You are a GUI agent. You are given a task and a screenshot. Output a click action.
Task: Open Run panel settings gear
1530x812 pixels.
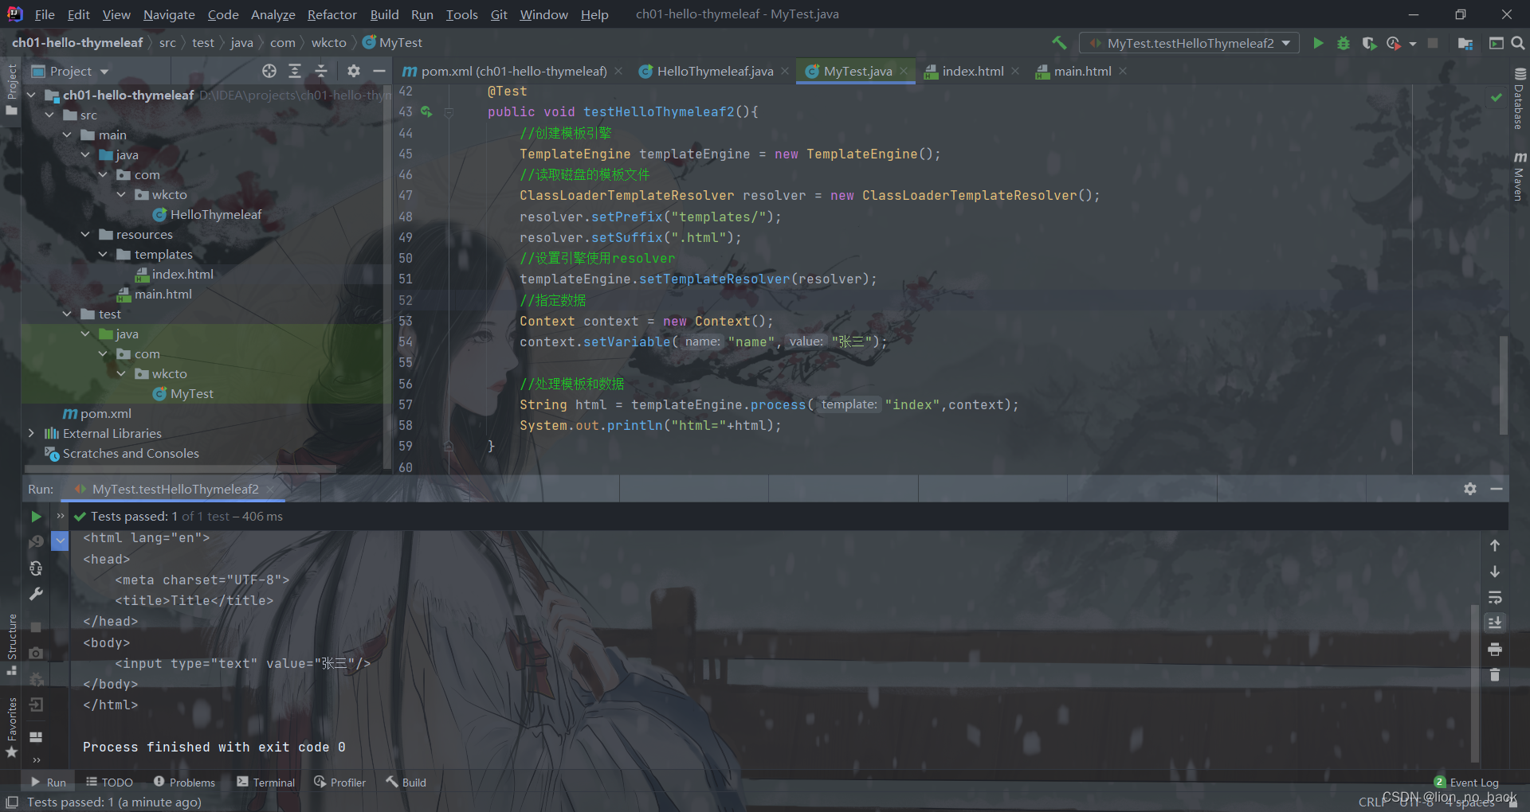1470,489
